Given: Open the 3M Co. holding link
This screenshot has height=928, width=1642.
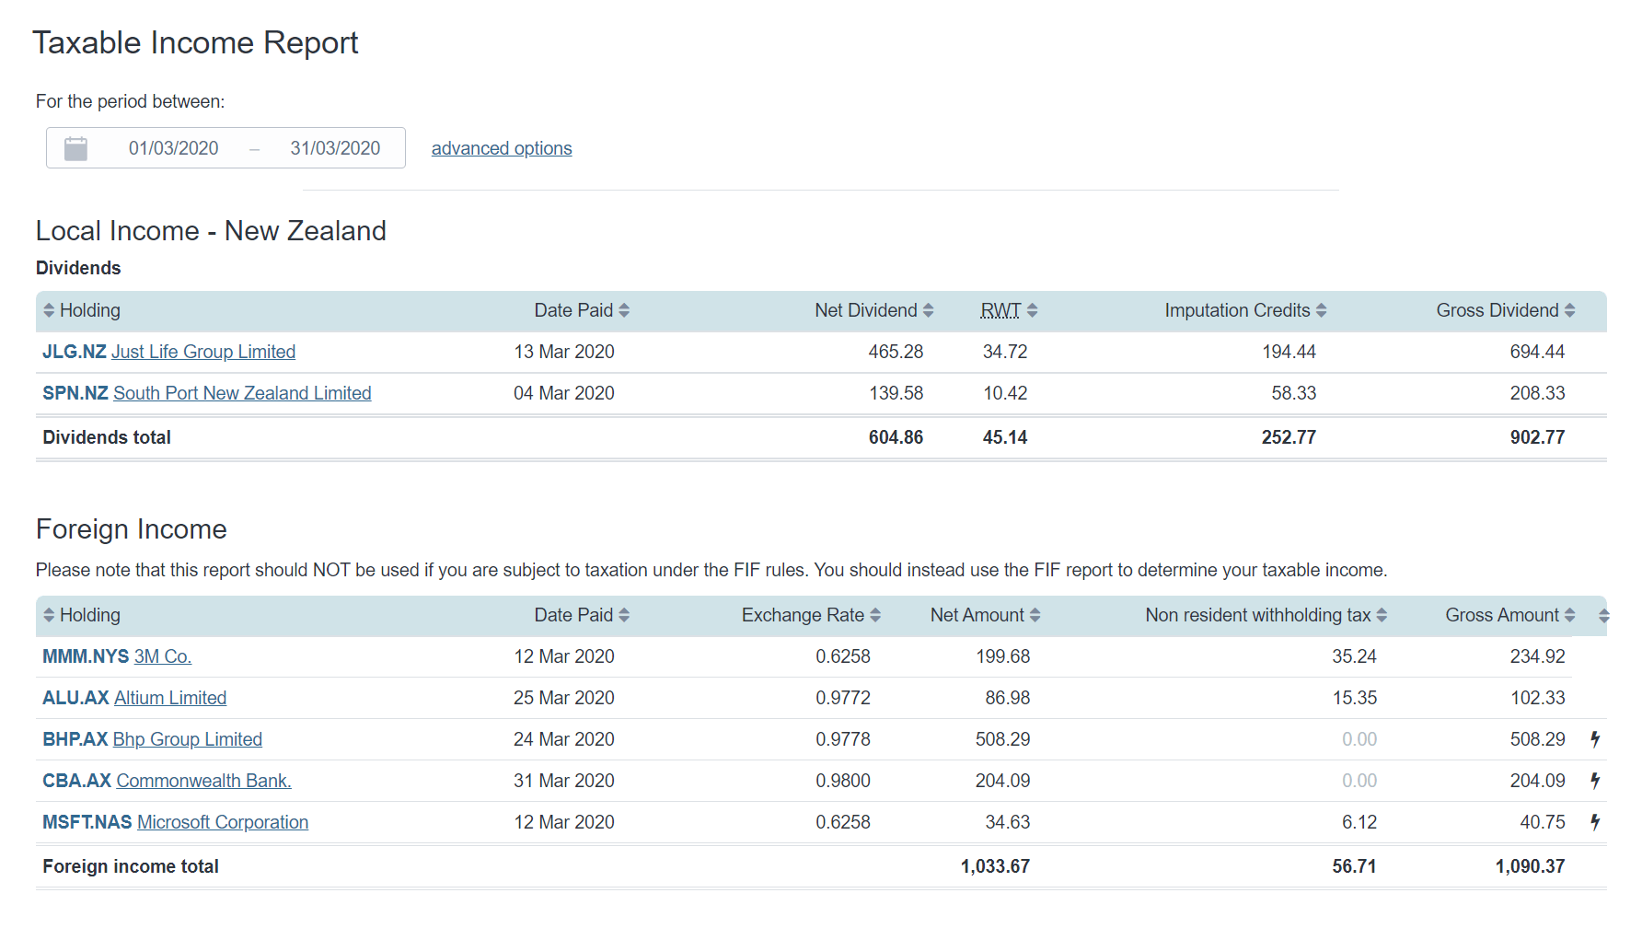Looking at the screenshot, I should [x=163, y=656].
